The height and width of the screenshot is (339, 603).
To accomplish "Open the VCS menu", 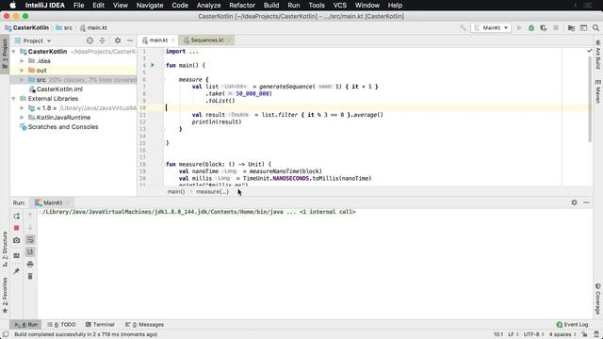I will pos(339,6).
